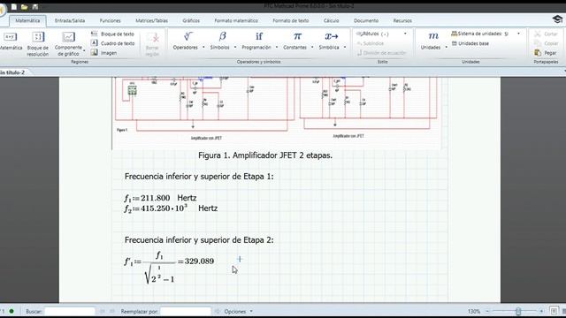Image resolution: width=566 pixels, height=318 pixels.
Task: Click the 130% zoom percentage
Action: (x=474, y=311)
